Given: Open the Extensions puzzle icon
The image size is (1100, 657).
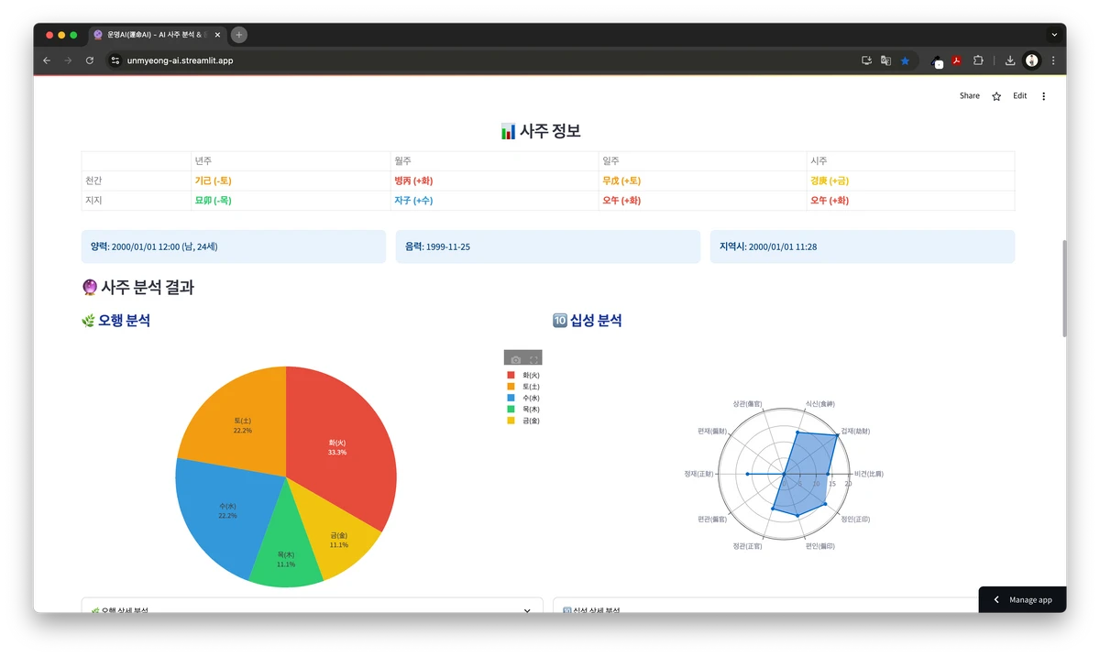Looking at the screenshot, I should pos(978,60).
